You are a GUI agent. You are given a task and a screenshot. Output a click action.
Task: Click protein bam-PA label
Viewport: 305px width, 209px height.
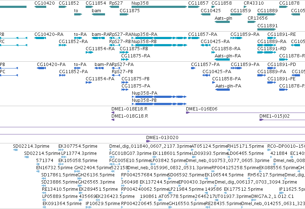[x=103, y=65]
